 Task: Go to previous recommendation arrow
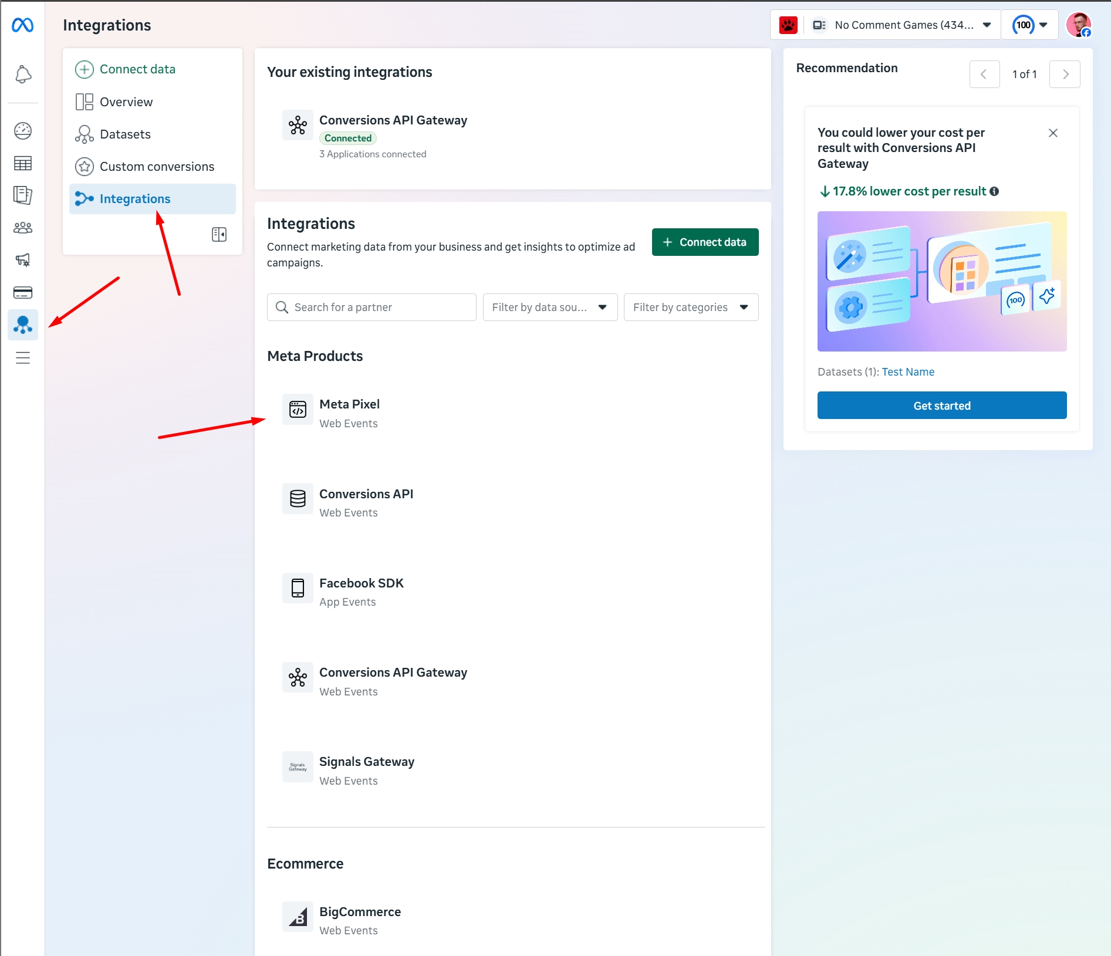tap(984, 75)
